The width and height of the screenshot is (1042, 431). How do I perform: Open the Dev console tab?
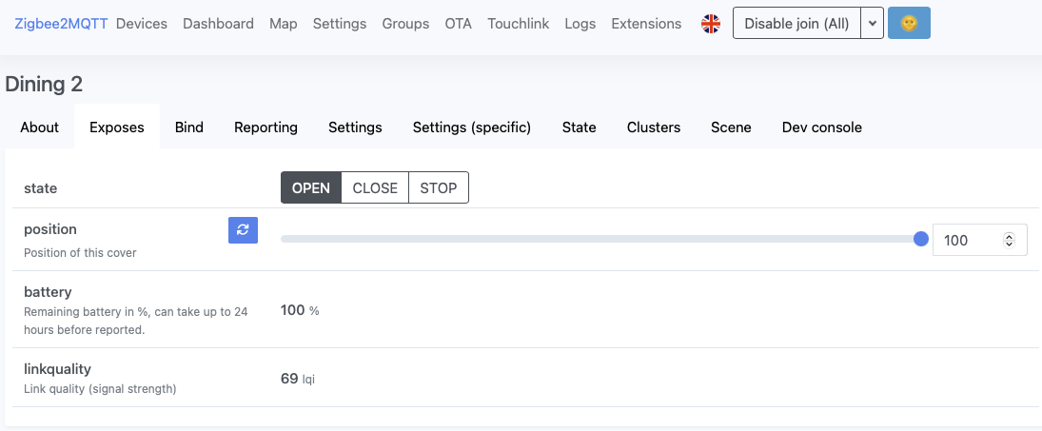(822, 127)
